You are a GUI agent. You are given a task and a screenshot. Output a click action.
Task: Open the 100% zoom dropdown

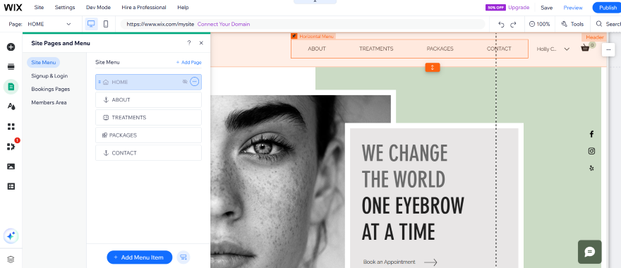pyautogui.click(x=540, y=24)
